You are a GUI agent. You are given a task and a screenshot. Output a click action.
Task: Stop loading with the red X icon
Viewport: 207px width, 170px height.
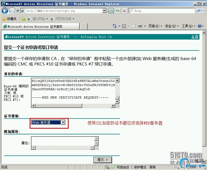[x=124, y=11]
